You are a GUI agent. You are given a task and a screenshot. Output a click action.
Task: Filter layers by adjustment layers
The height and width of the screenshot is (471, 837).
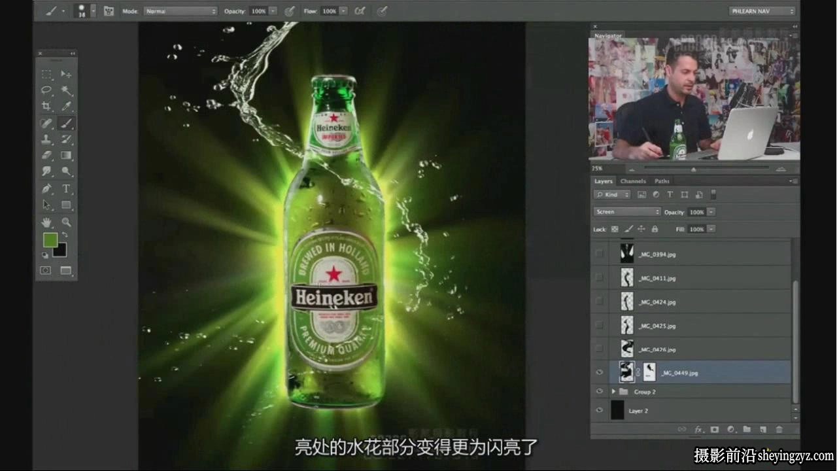(656, 195)
